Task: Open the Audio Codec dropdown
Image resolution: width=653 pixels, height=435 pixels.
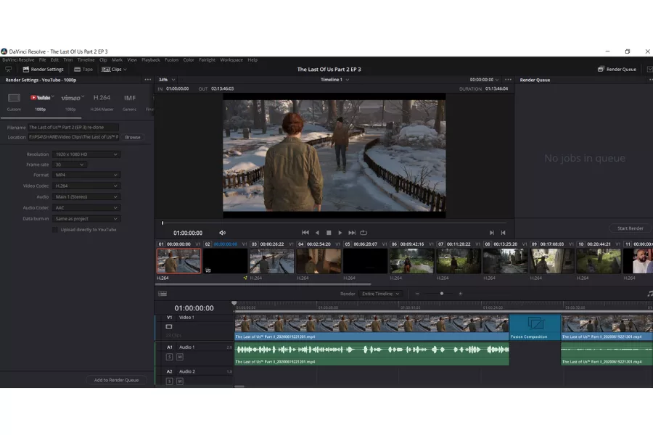Action: tap(86, 208)
